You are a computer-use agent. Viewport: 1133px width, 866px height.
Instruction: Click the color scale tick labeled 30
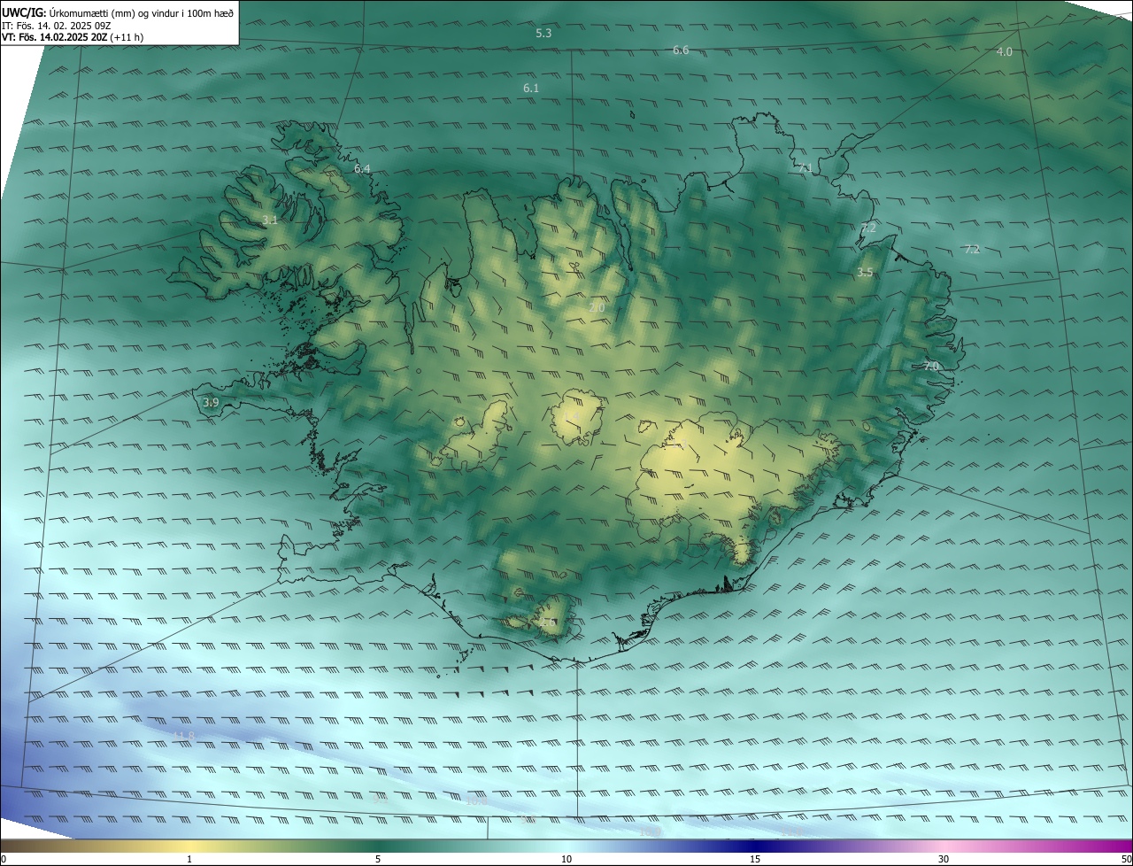pyautogui.click(x=944, y=859)
